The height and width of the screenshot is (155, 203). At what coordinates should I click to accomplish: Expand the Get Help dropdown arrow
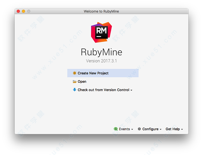coord(182,129)
